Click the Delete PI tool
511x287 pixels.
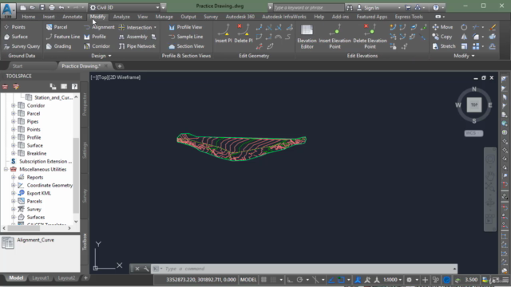[244, 33]
